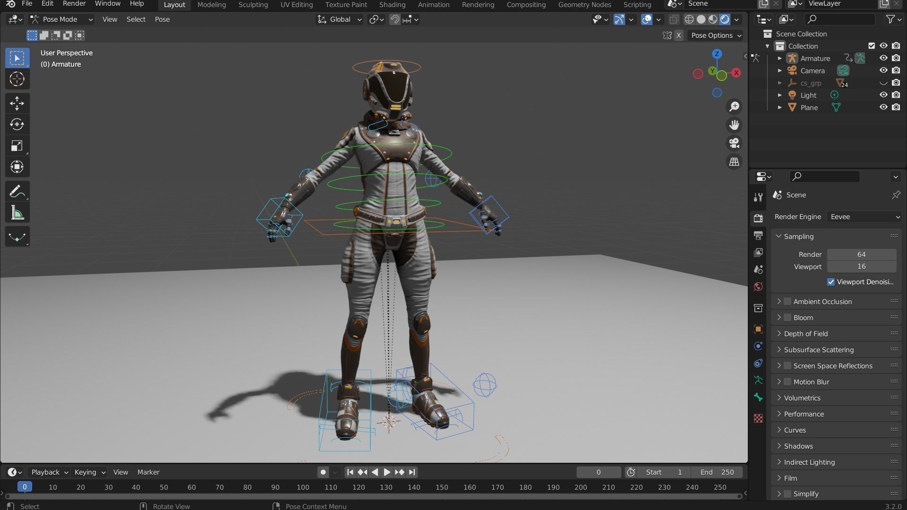Click the Render samples value field
Screen dimensions: 907x510
pos(861,255)
